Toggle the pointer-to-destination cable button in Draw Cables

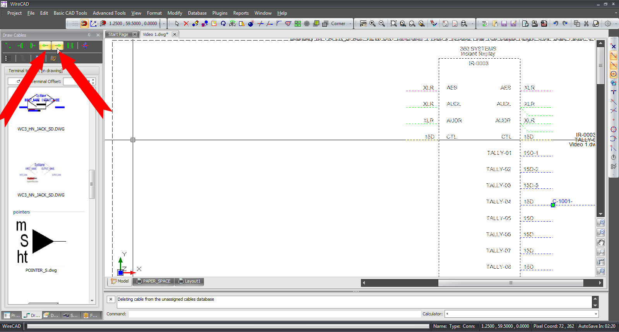(x=57, y=46)
